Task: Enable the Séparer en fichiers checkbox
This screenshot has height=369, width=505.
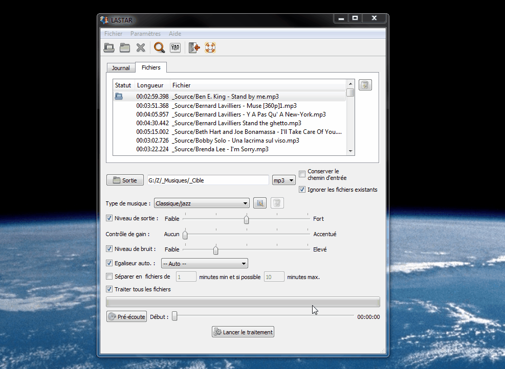Action: point(109,276)
